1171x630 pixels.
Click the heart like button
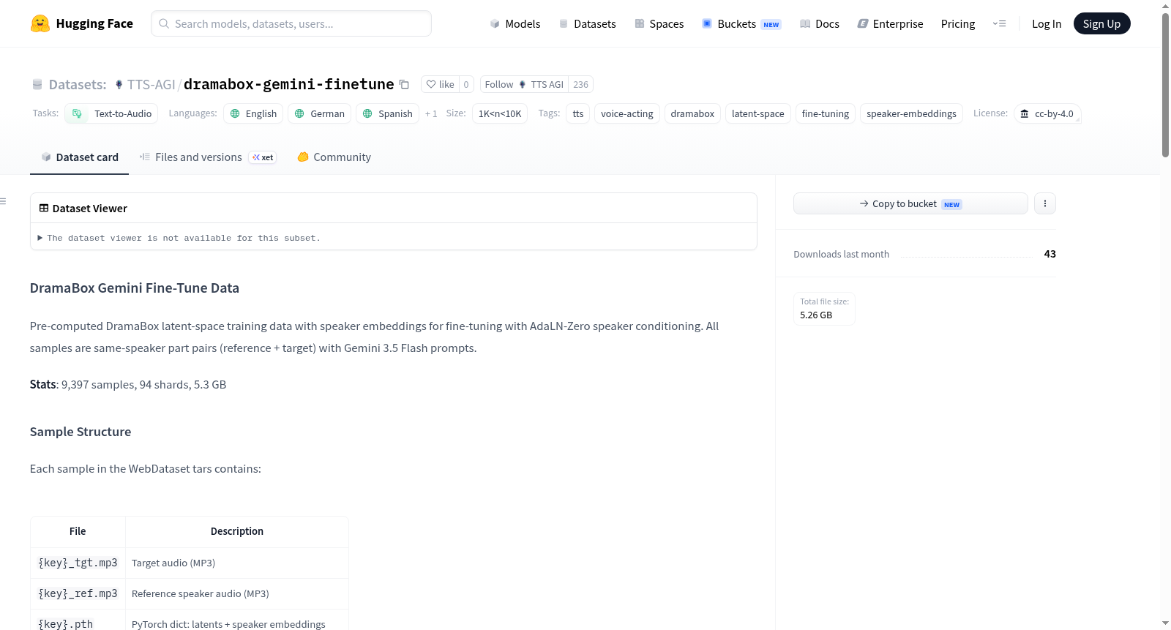pos(441,84)
